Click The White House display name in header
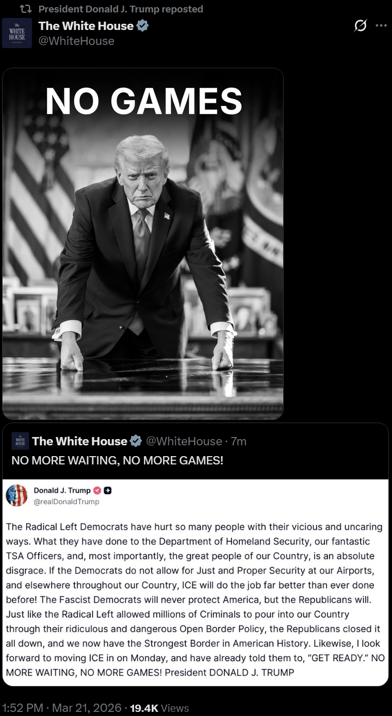This screenshot has height=716, width=392. (x=86, y=26)
